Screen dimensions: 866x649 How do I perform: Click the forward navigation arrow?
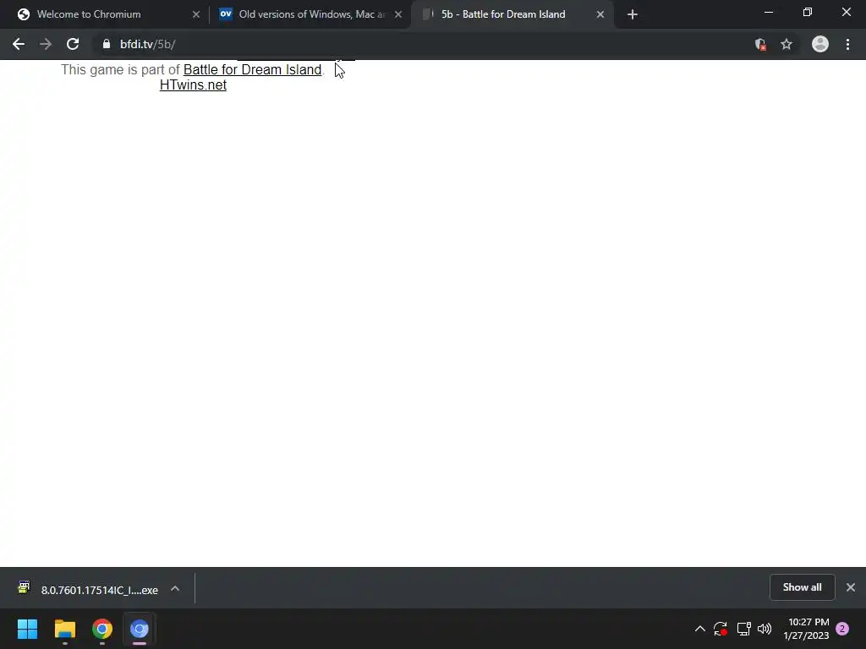(x=46, y=44)
